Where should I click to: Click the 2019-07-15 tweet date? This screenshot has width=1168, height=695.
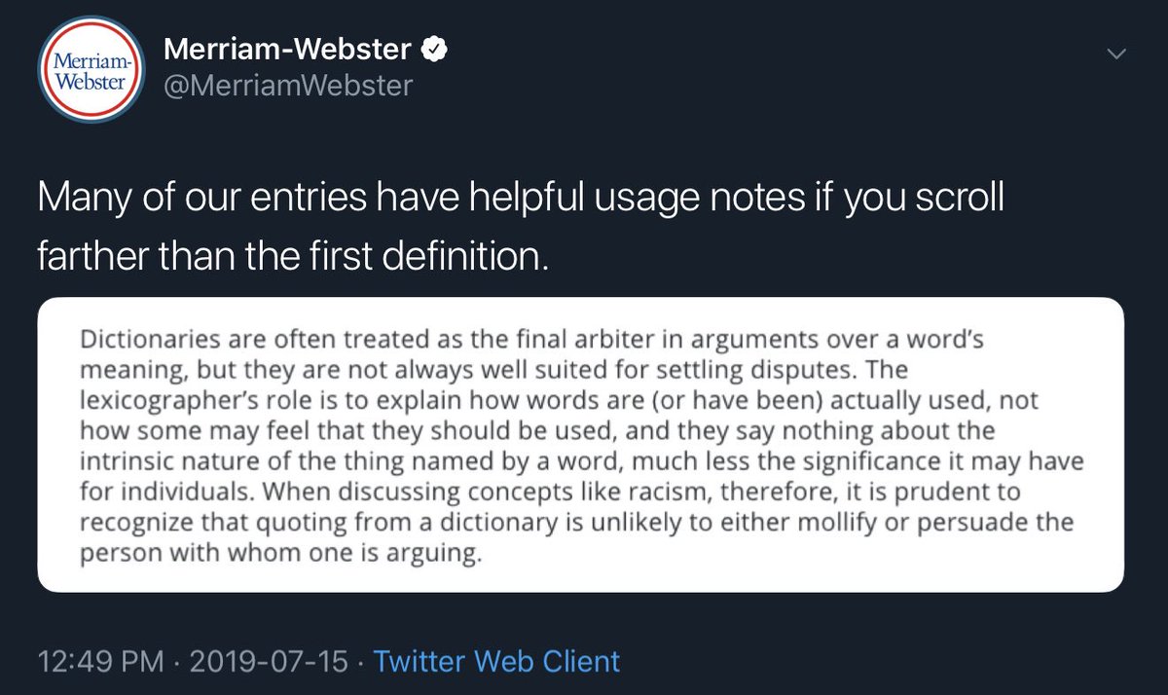point(267,662)
